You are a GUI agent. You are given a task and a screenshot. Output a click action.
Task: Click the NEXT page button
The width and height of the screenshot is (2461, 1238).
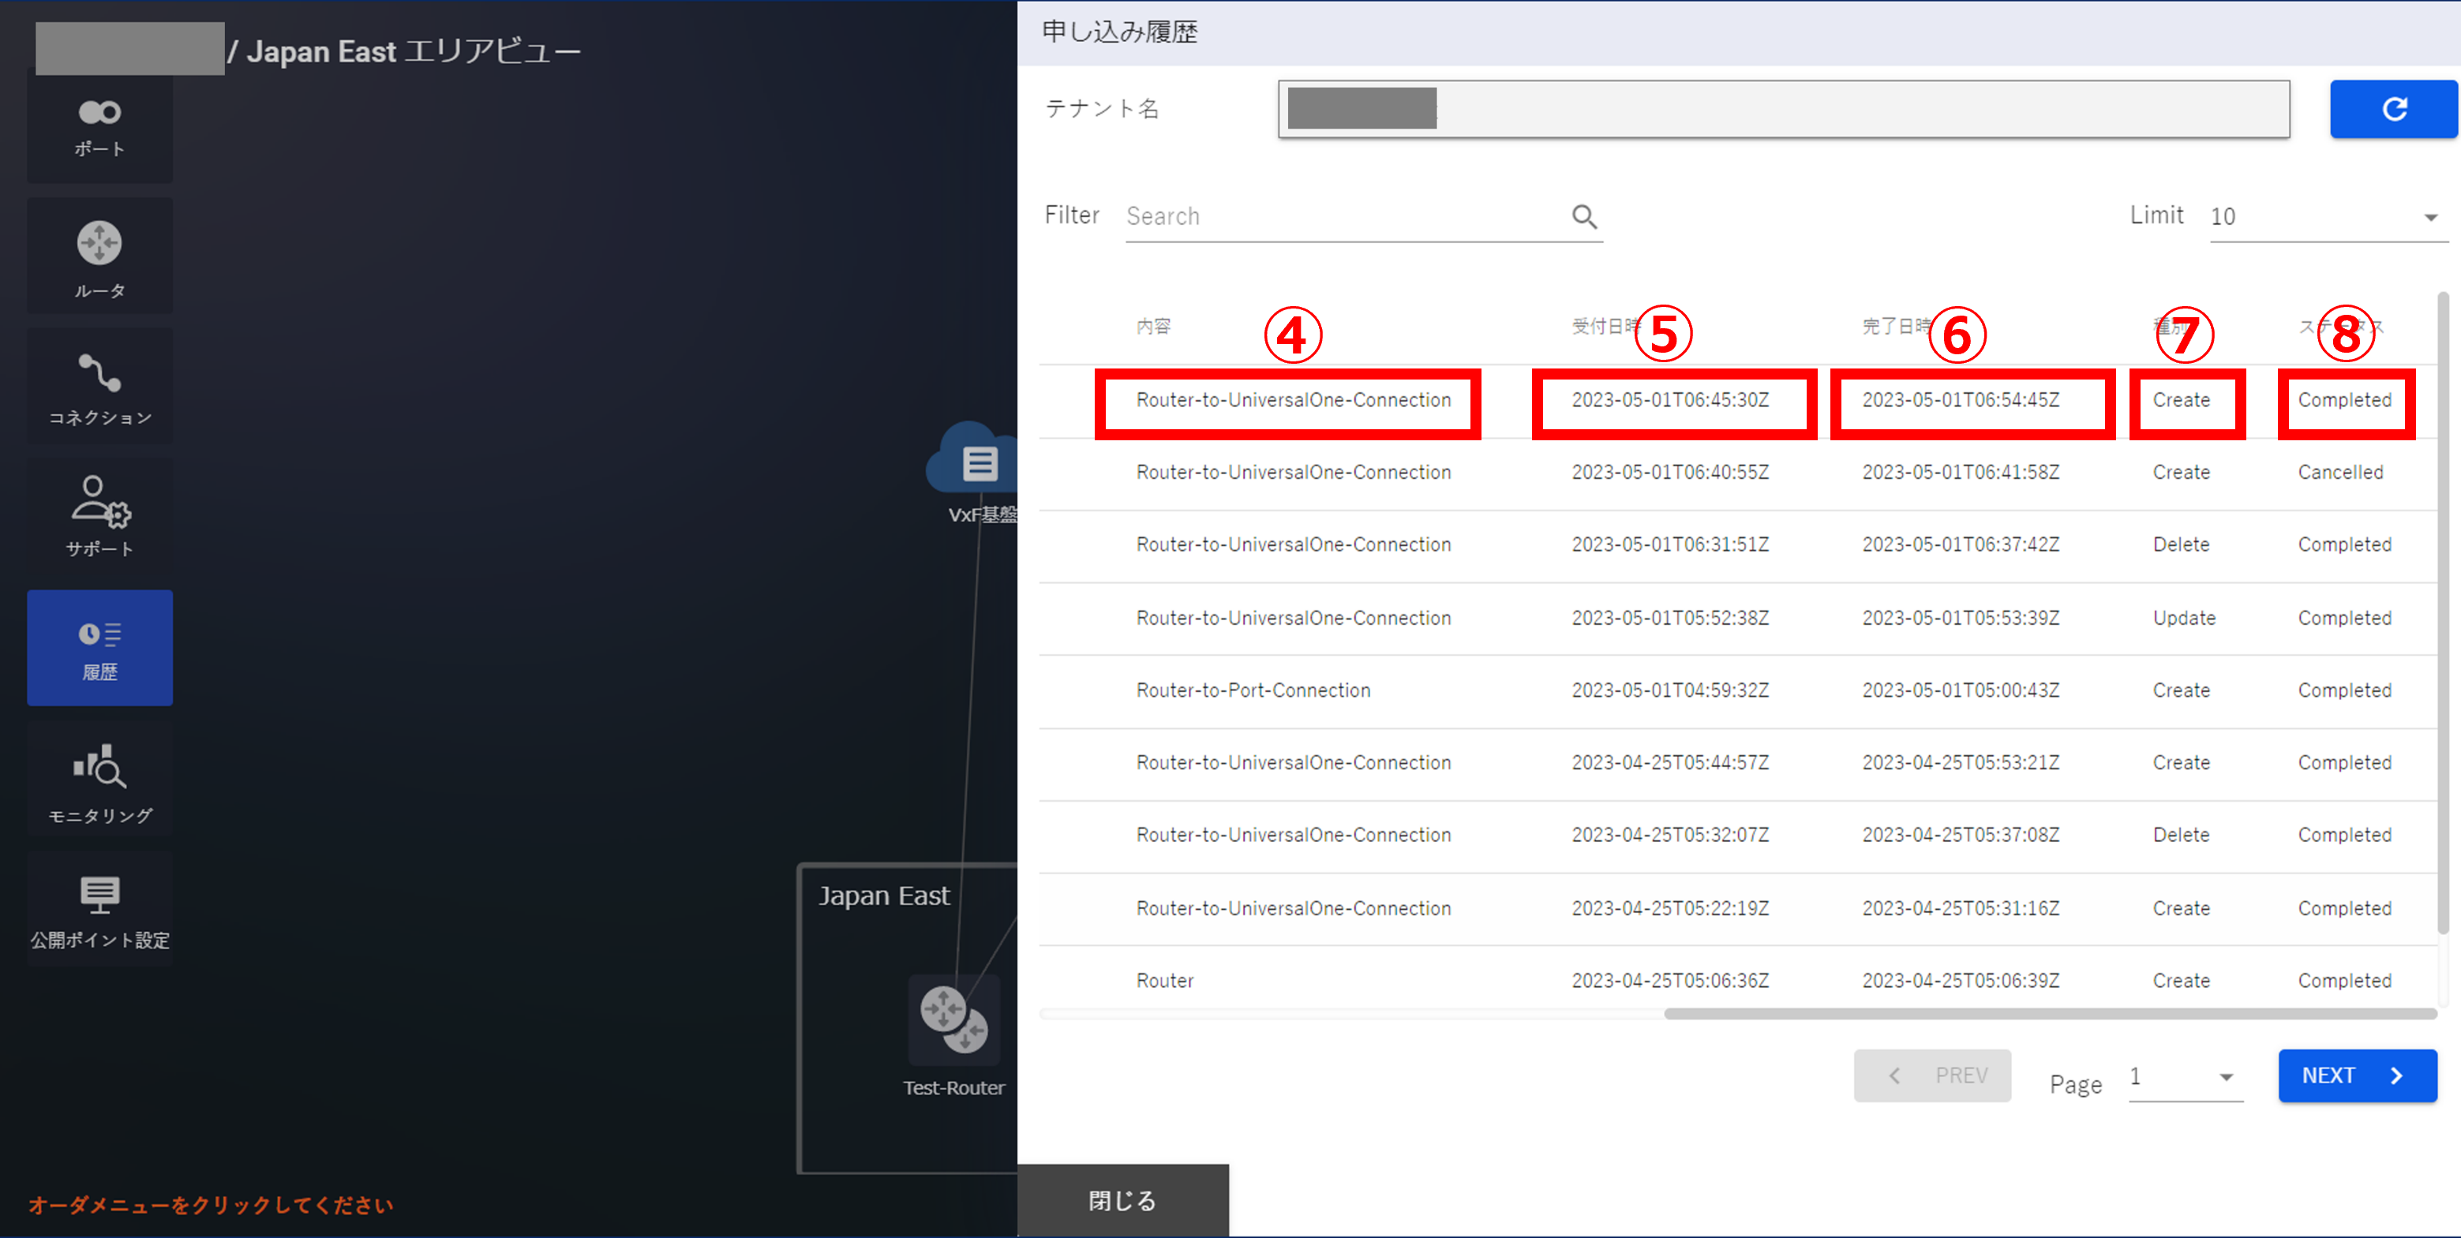point(2356,1075)
